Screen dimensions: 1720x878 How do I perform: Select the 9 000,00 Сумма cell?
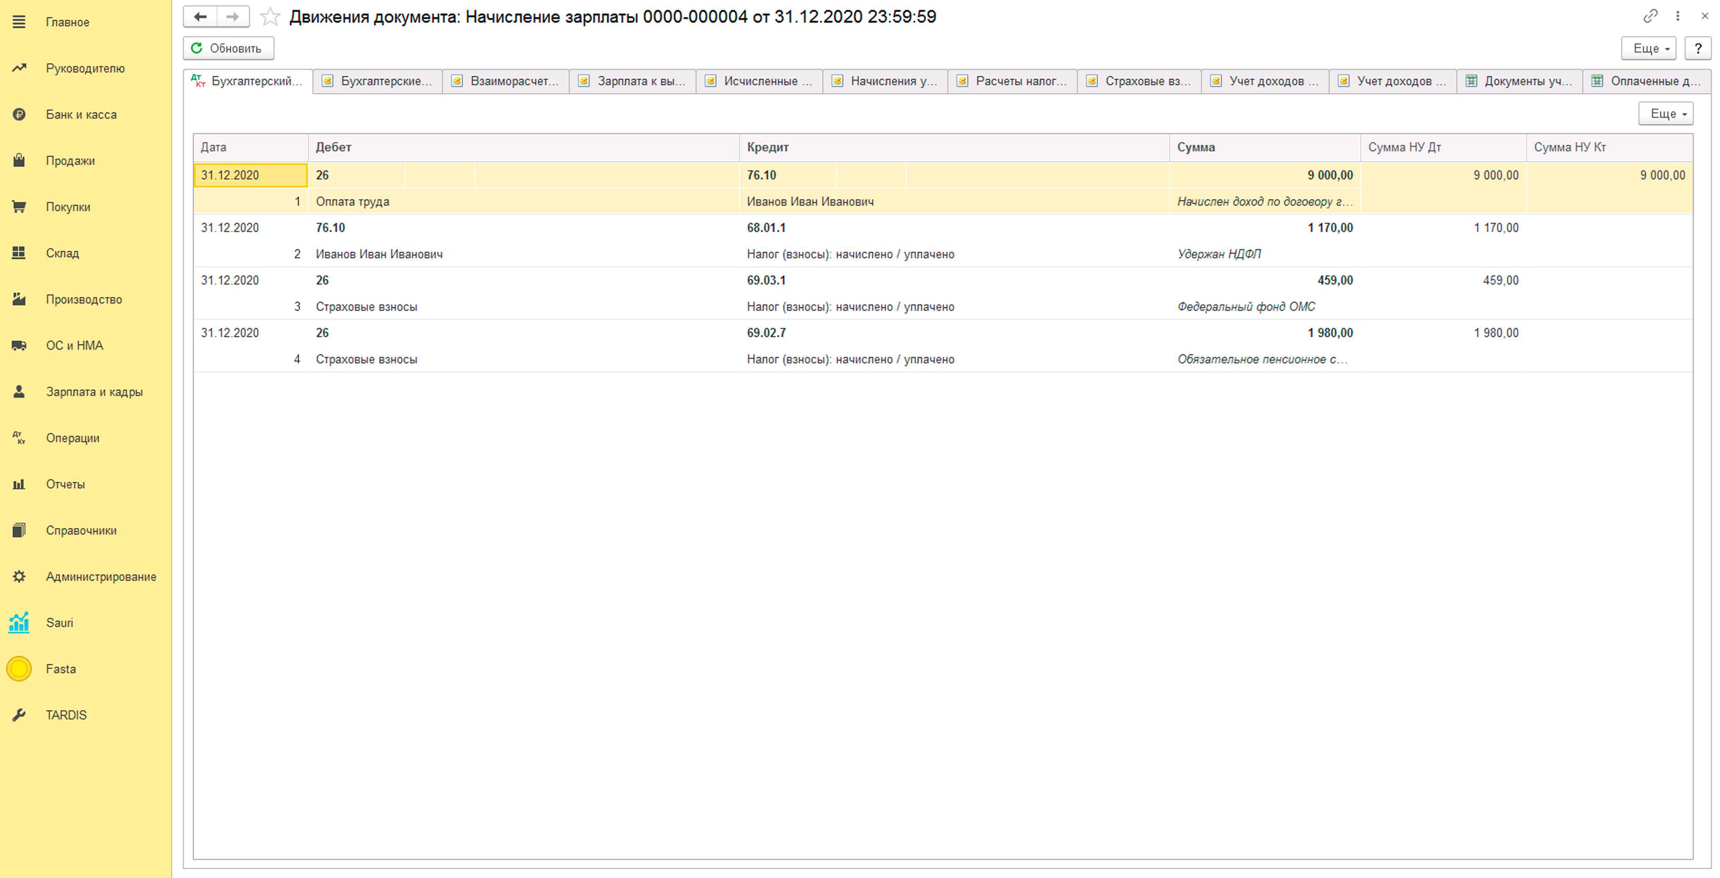tap(1265, 175)
